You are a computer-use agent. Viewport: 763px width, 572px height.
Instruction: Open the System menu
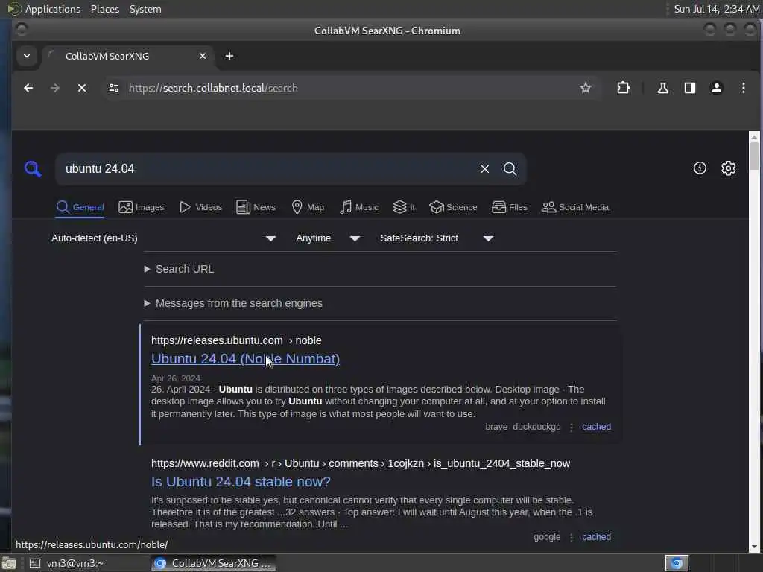coord(145,9)
